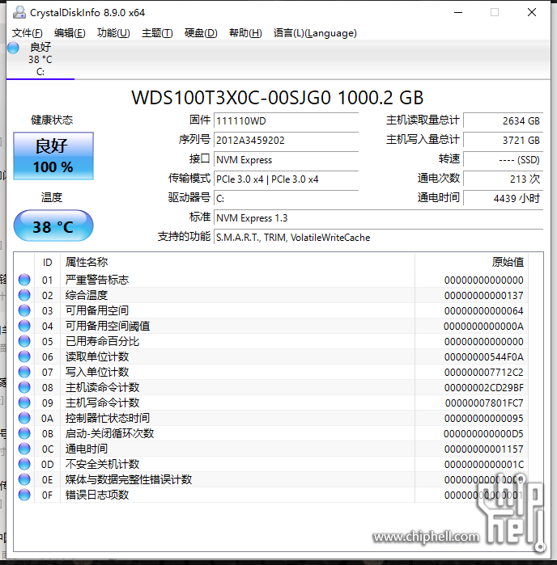
Task: Close the CrystalDiskInfo window
Action: click(532, 13)
